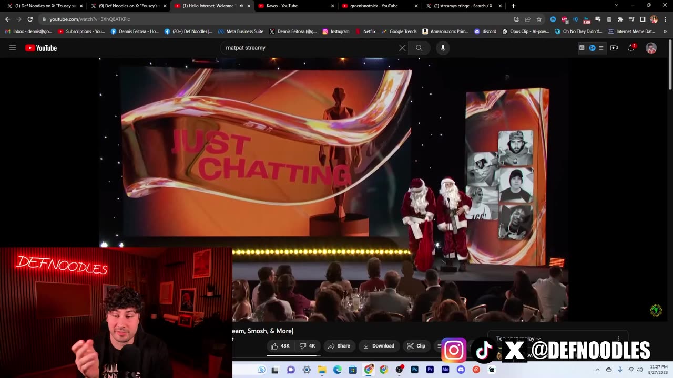Toggle the Chrome side panel
Screen dimensions: 673x378
643,19
